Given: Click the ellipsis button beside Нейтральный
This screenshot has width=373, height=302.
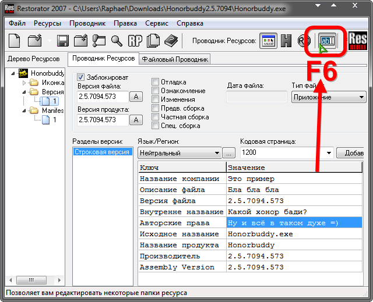Looking at the screenshot, I should pos(228,153).
